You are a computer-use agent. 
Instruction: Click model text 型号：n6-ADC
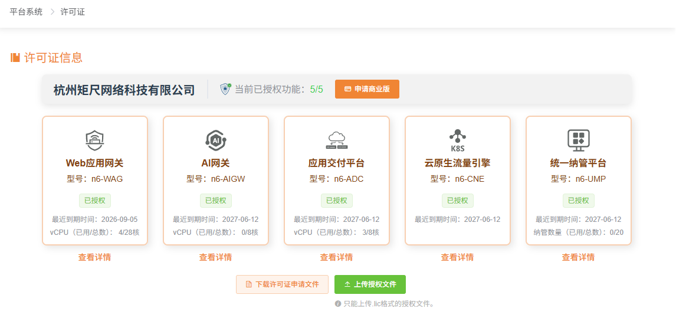(337, 179)
